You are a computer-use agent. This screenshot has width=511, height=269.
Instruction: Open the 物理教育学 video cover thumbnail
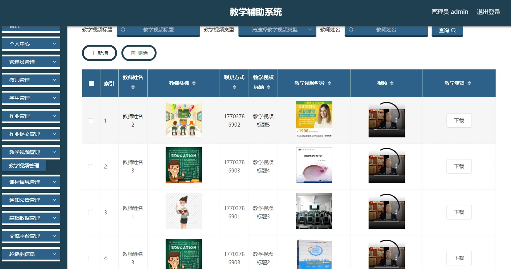point(314,165)
